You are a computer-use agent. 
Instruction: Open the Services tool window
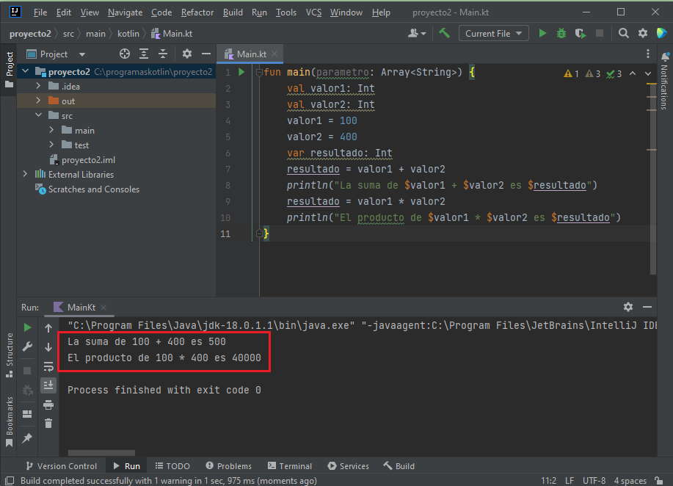[x=348, y=466]
